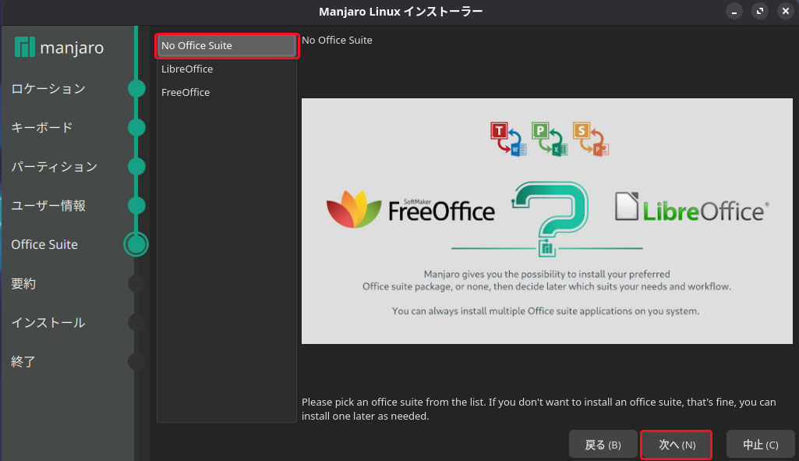799x461 pixels.
Task: Click the FreeOffice wordmark in the banner
Action: tap(441, 210)
